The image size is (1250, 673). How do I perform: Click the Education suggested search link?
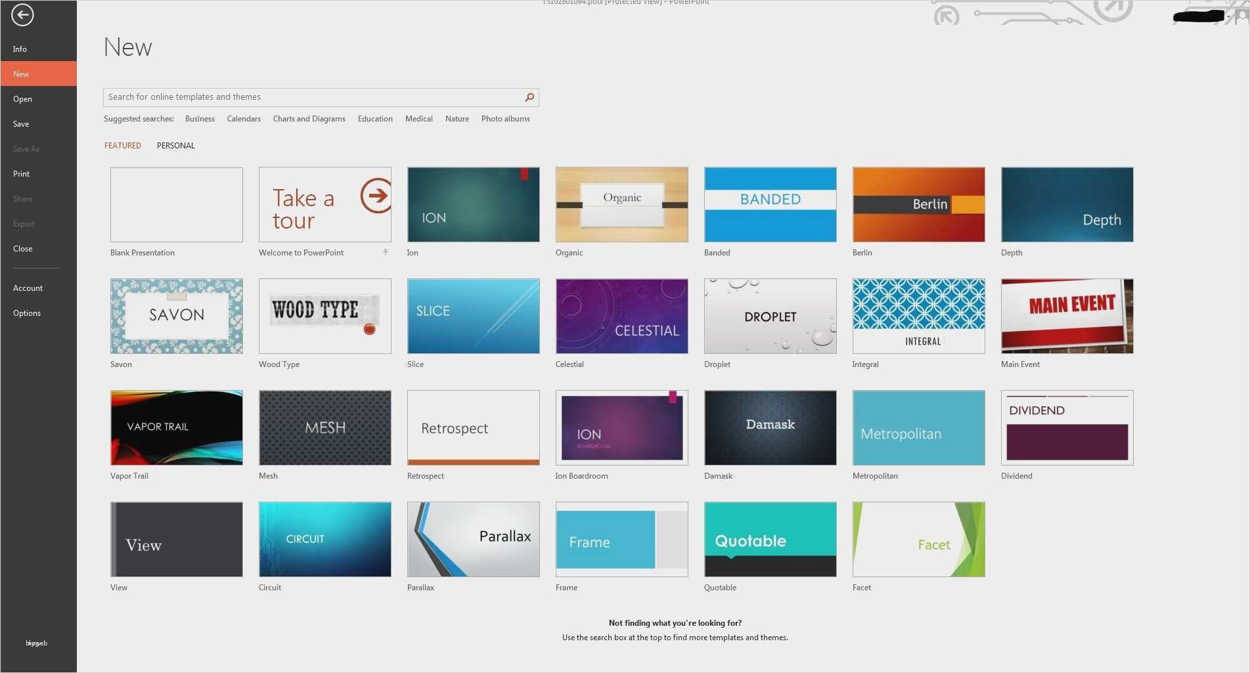pos(374,119)
